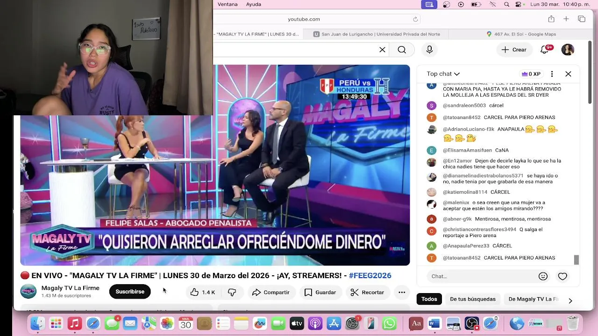This screenshot has width=598, height=336.
Task: Click the Guardar button
Action: coord(320,292)
